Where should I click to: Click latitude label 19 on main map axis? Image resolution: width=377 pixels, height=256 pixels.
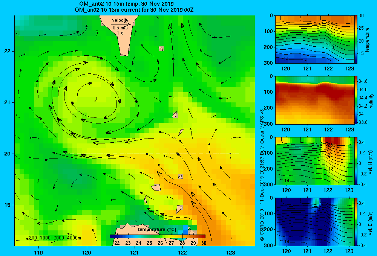coord(8,205)
